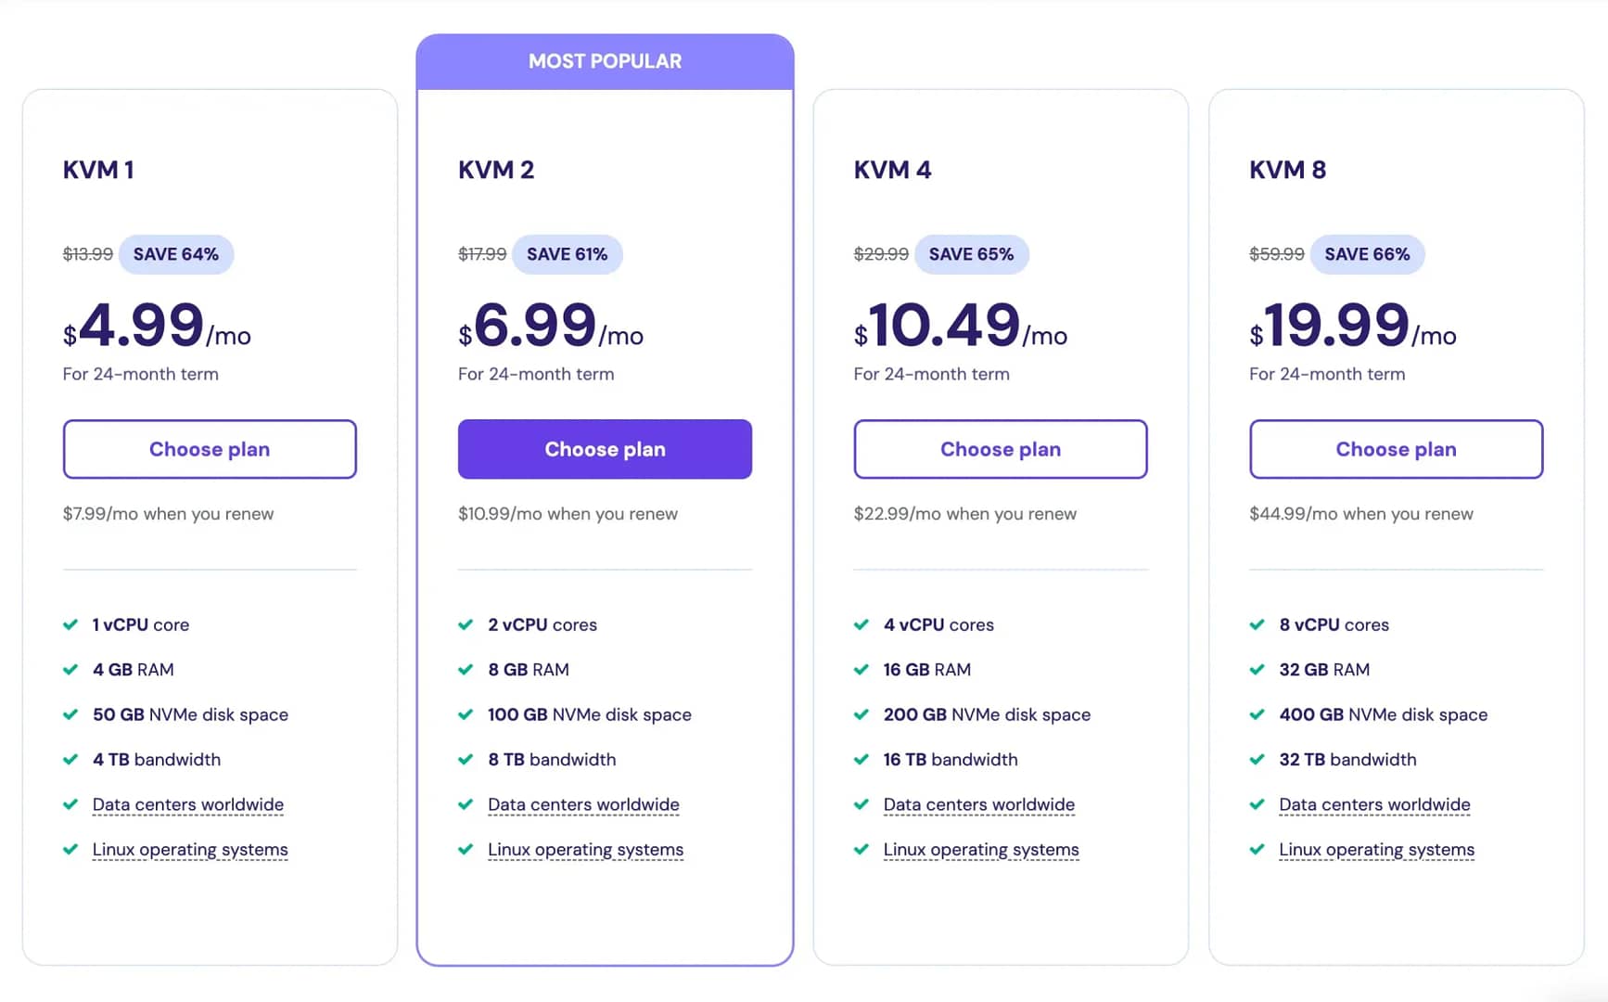Image resolution: width=1608 pixels, height=1002 pixels.
Task: Click the SAVE 61% badge
Action: (x=568, y=254)
